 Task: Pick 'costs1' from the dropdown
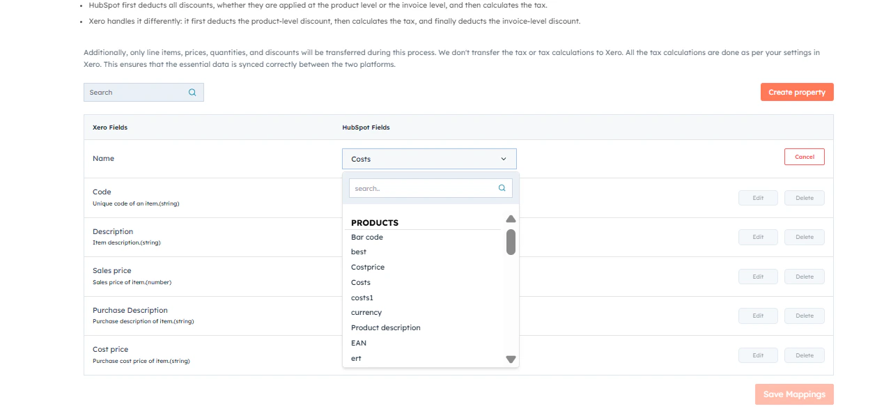click(362, 297)
